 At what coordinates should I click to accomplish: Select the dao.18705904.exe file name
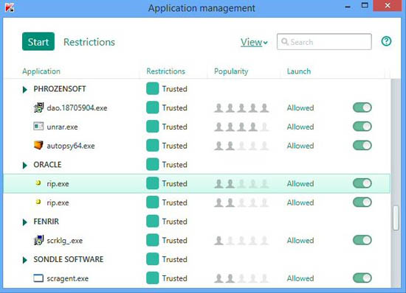[77, 107]
